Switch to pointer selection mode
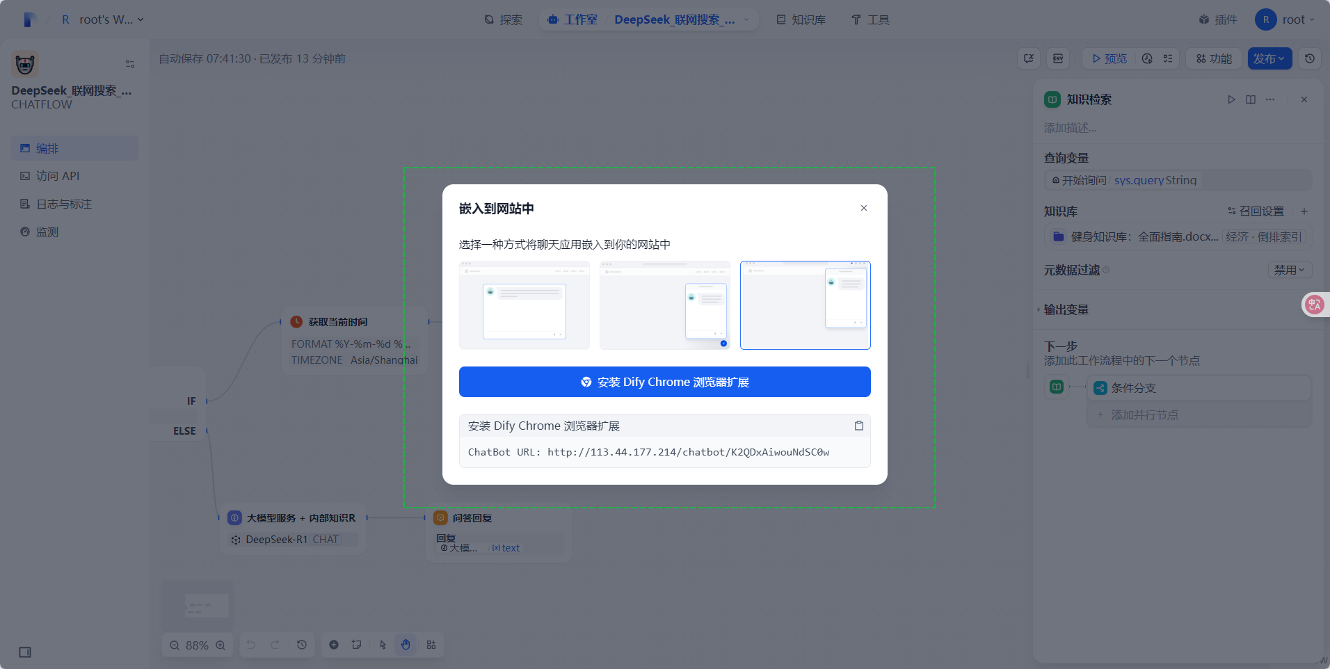The height and width of the screenshot is (669, 1330). pos(383,645)
